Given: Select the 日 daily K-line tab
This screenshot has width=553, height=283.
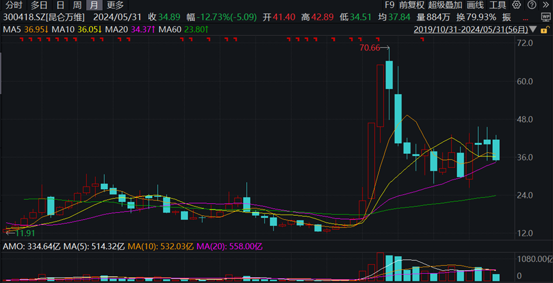Looking at the screenshot, I should 61,5.
